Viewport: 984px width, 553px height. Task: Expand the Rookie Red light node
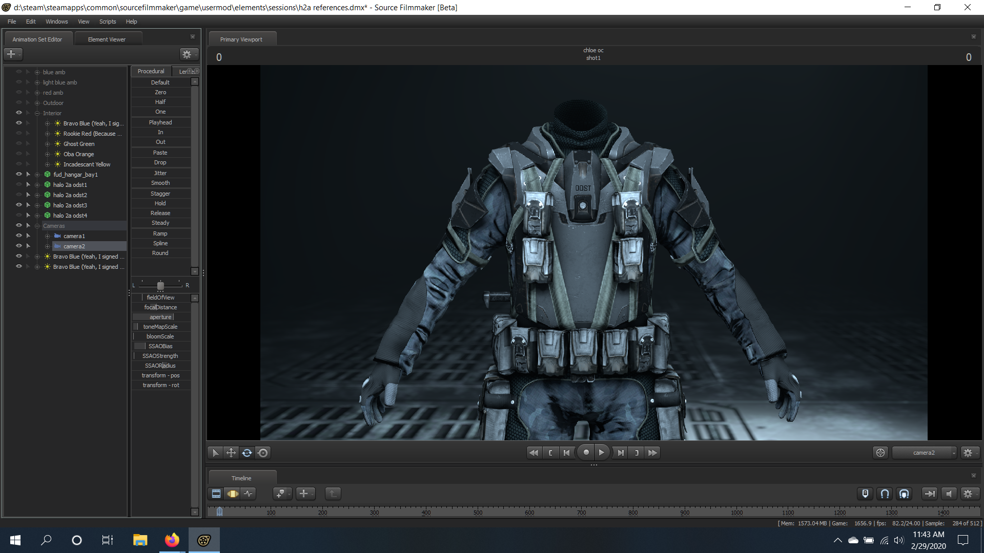click(x=47, y=134)
